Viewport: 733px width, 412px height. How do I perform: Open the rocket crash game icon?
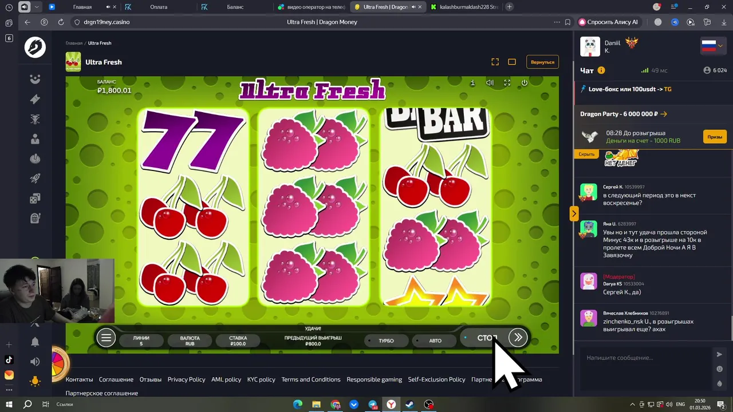tap(35, 179)
